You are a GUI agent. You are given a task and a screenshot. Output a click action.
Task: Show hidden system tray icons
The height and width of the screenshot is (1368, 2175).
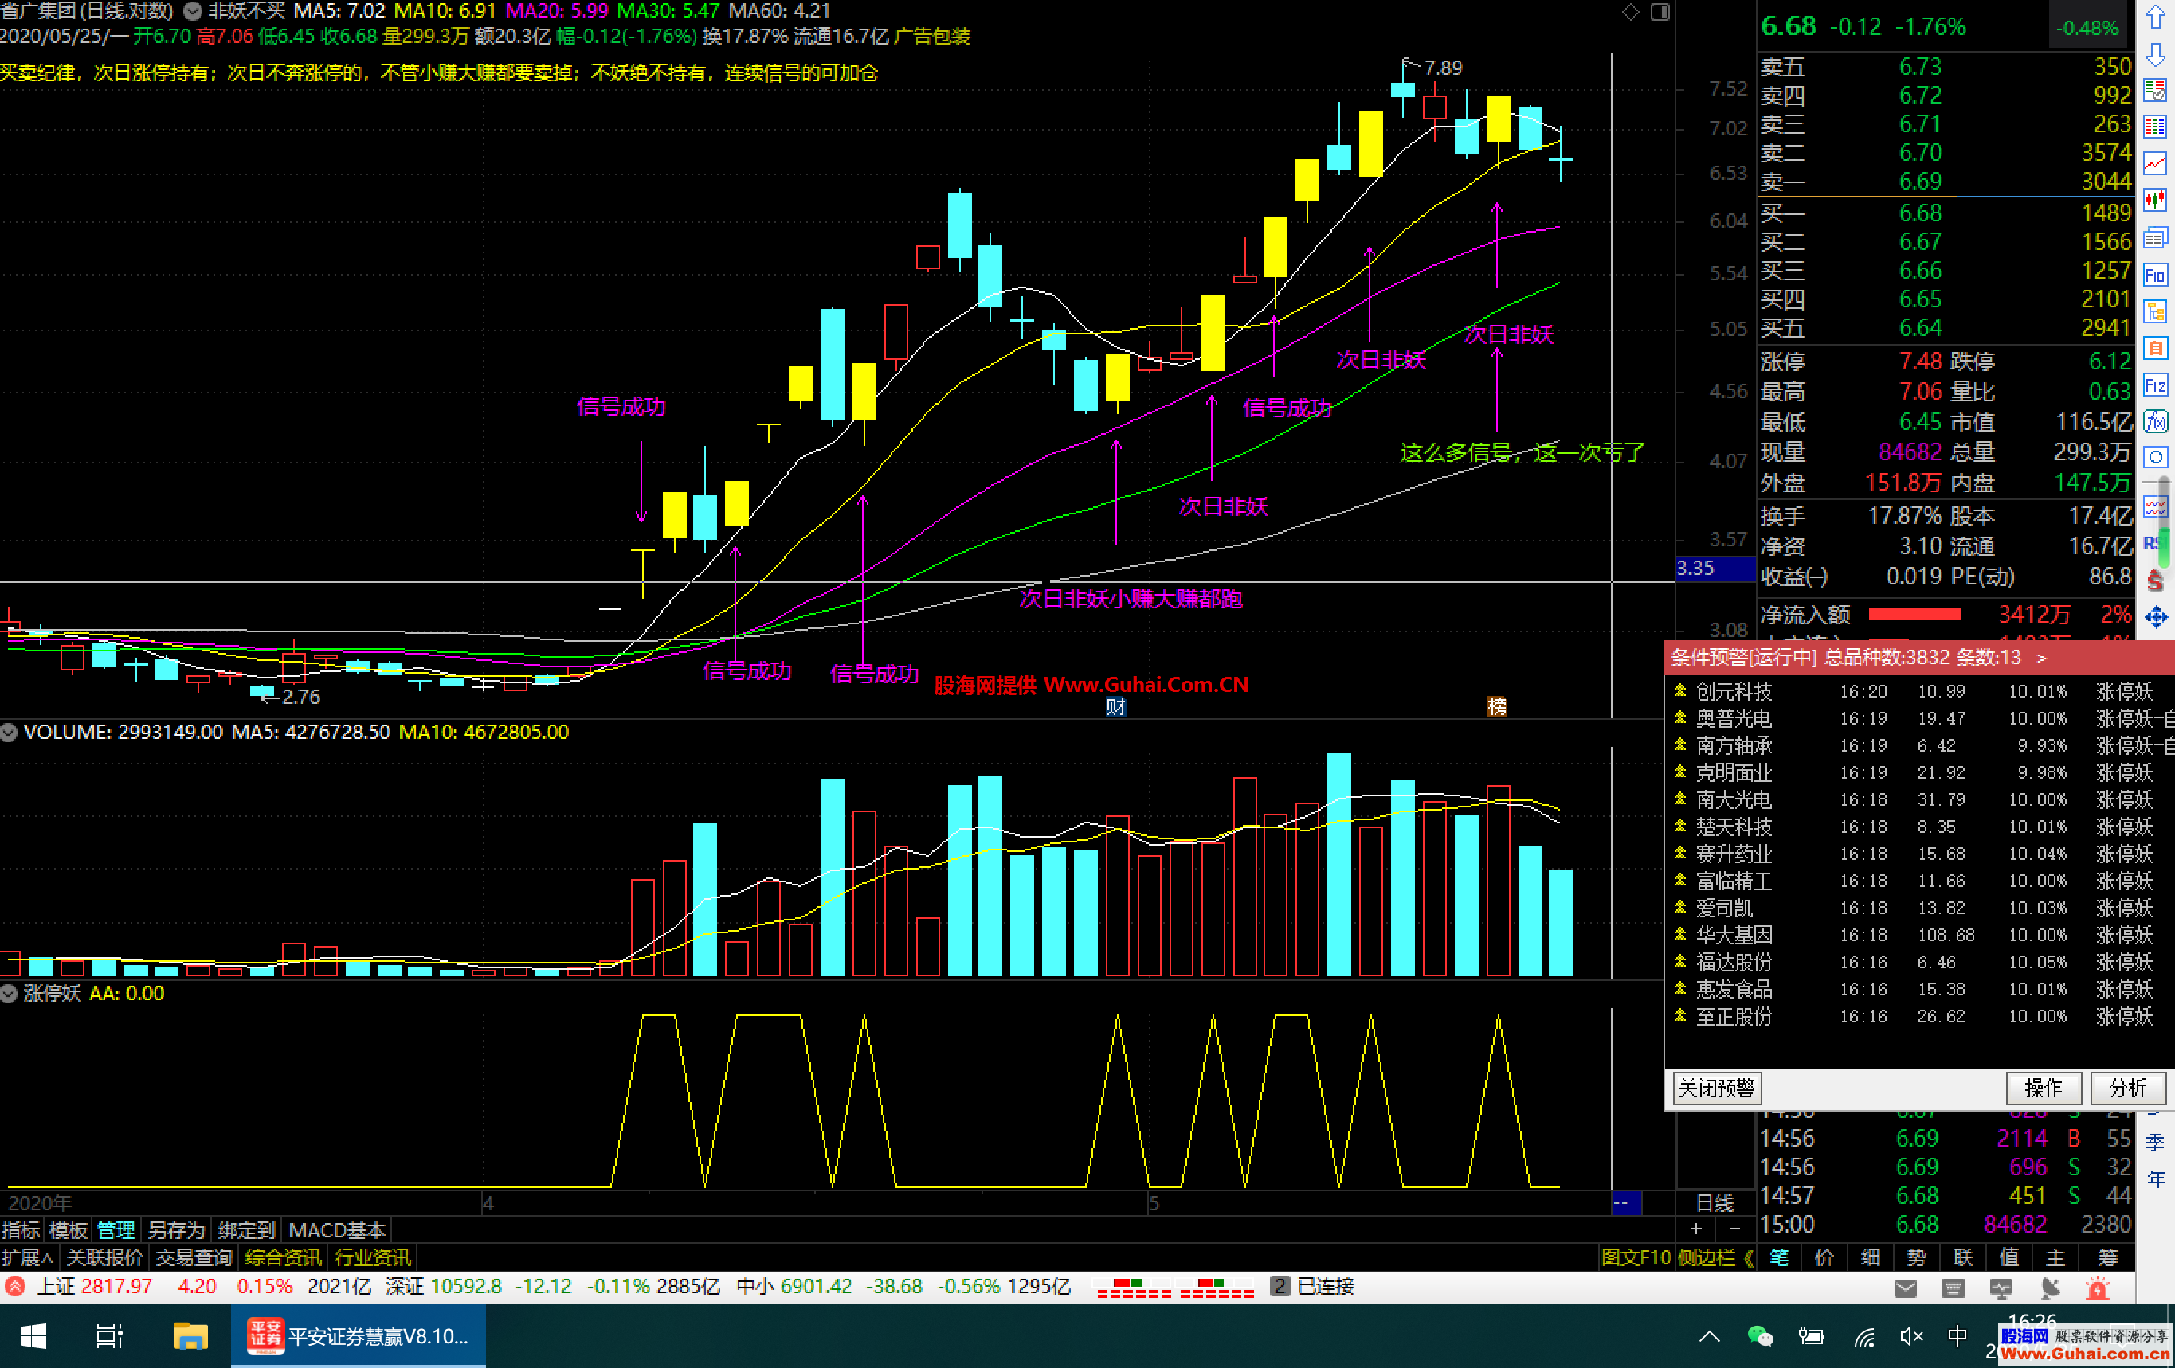[1710, 1336]
